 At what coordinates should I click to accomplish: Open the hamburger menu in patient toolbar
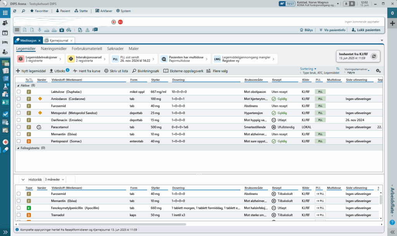pyautogui.click(x=17, y=30)
